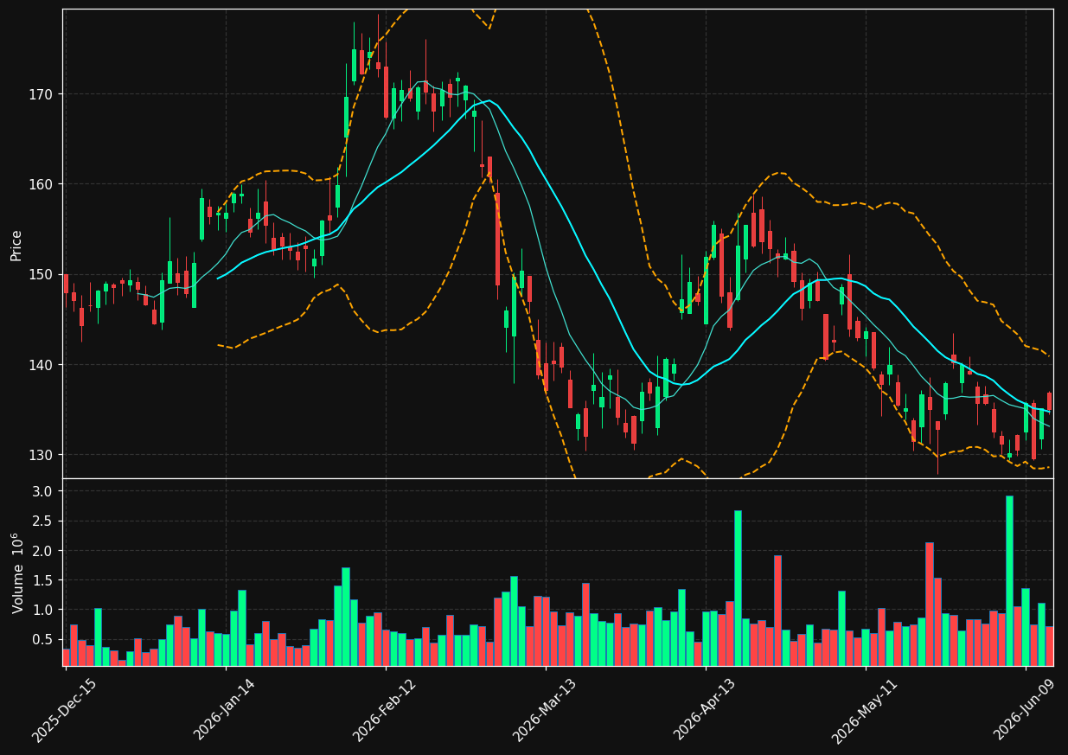Select the 2026-Feb-12 x-axis label
The image size is (1068, 755).
coord(385,708)
